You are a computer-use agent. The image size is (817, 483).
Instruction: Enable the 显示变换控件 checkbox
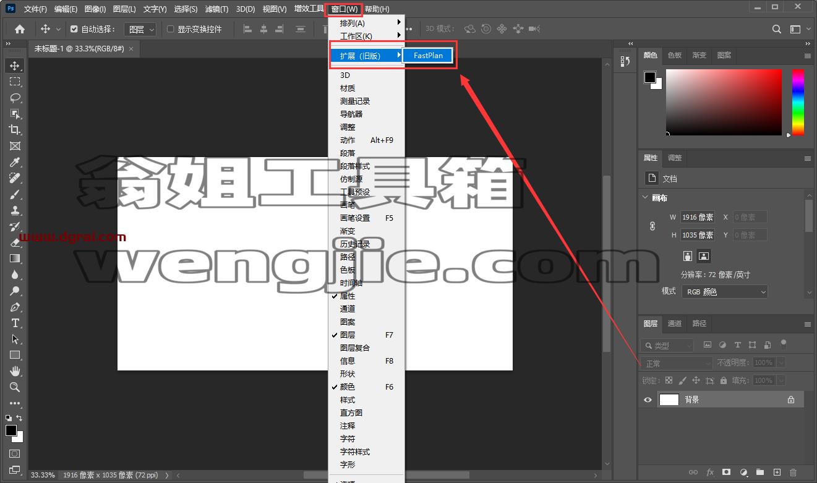coord(171,29)
